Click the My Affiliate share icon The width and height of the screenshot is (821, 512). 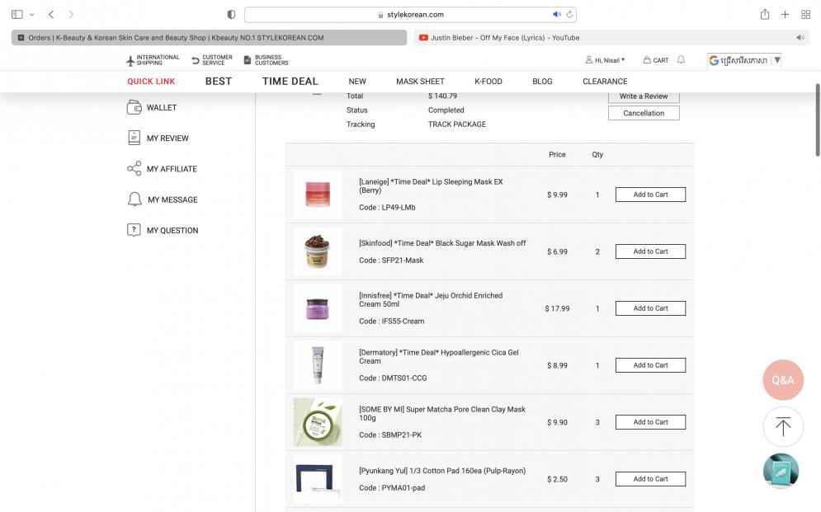pyautogui.click(x=134, y=169)
